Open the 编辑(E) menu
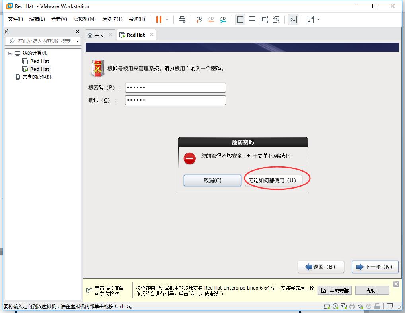Image resolution: width=405 pixels, height=313 pixels. pyautogui.click(x=37, y=19)
